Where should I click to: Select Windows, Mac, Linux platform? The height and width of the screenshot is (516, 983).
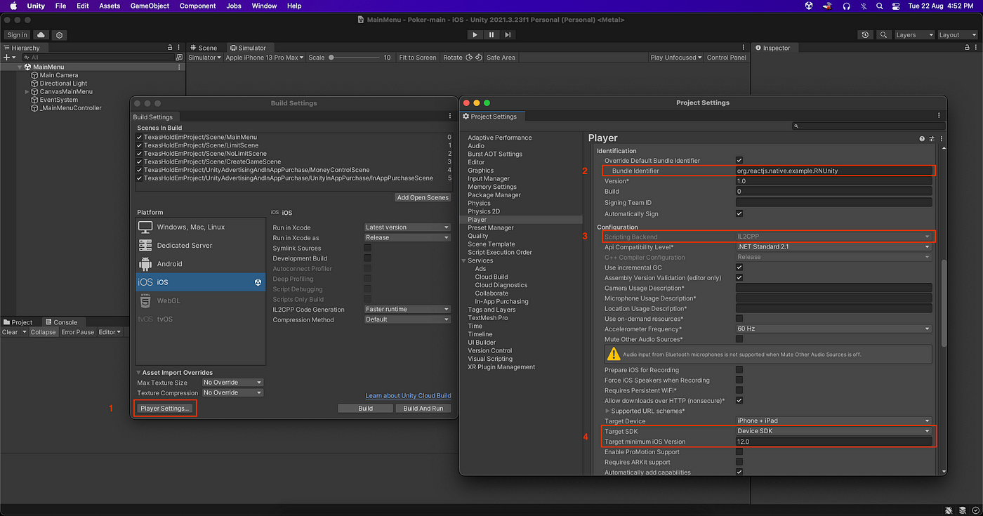coord(200,227)
